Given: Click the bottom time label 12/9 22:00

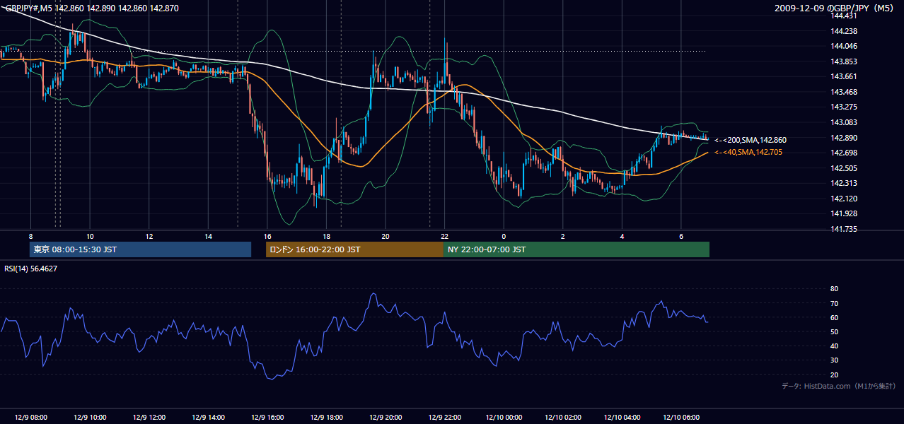Looking at the screenshot, I should tap(444, 418).
